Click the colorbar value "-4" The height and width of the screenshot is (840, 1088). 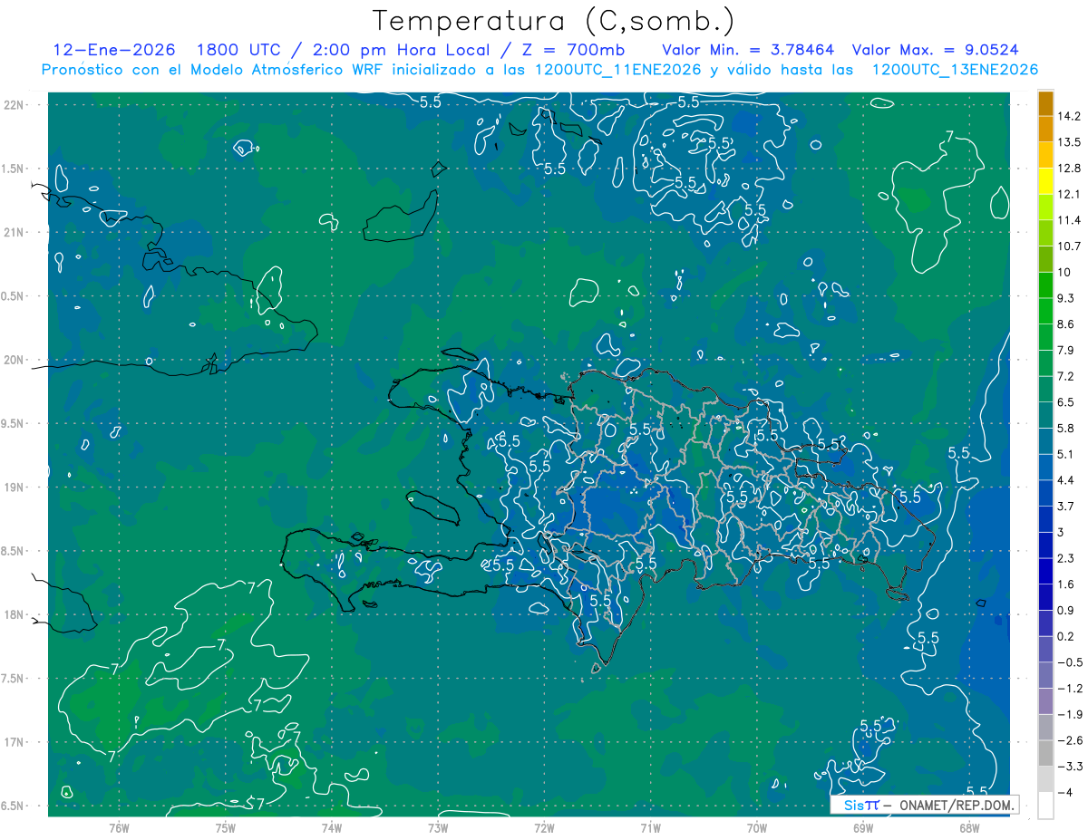click(x=1064, y=793)
